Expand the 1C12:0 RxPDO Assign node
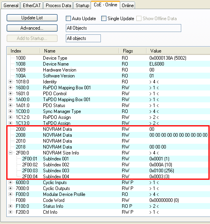 [10, 117]
